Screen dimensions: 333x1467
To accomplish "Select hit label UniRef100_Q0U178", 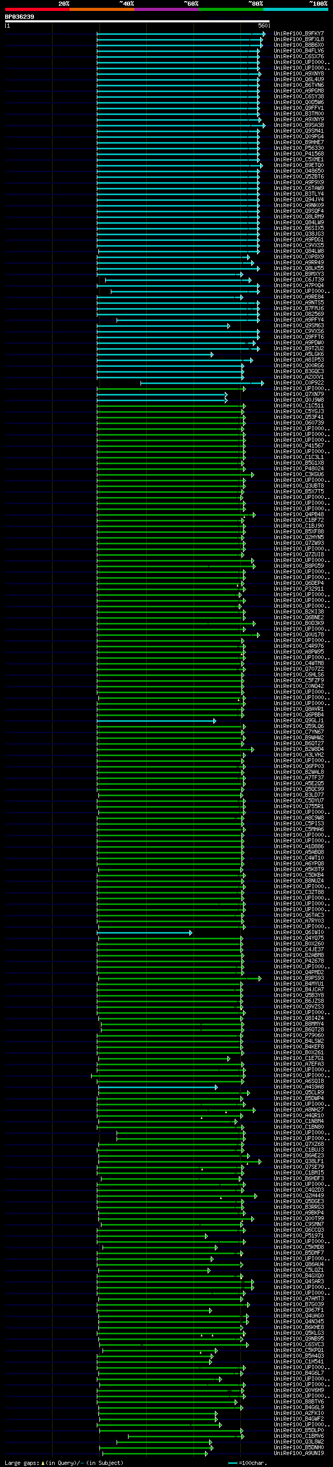I will (299, 634).
